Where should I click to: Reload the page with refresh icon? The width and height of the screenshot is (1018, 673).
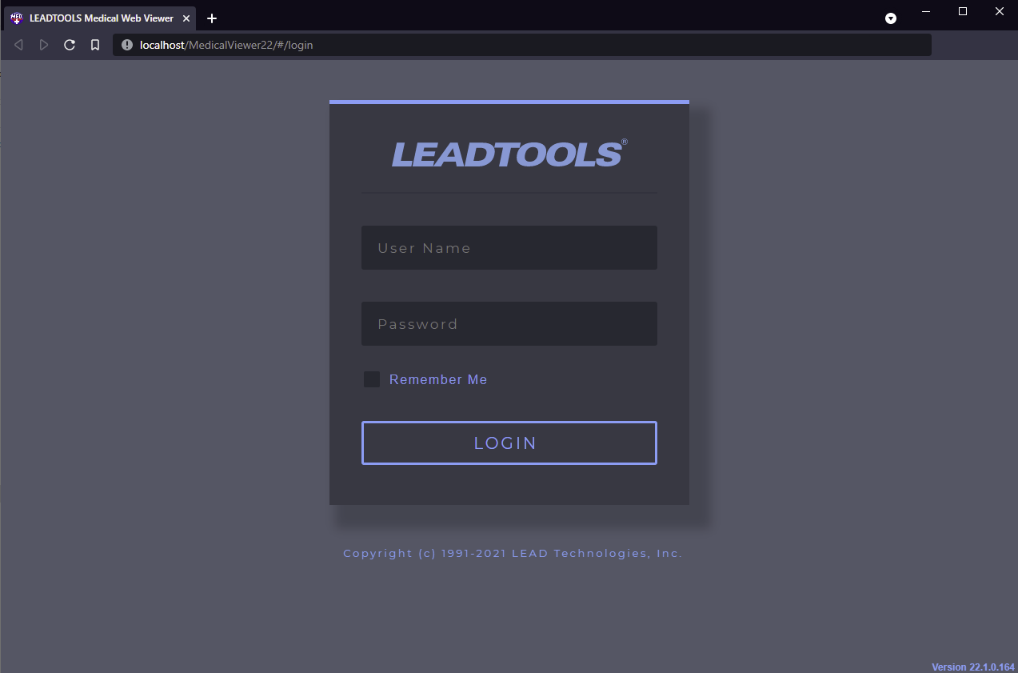(x=70, y=45)
